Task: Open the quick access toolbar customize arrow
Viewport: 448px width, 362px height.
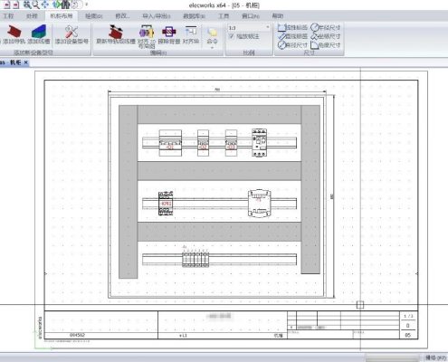Action: tap(87, 5)
